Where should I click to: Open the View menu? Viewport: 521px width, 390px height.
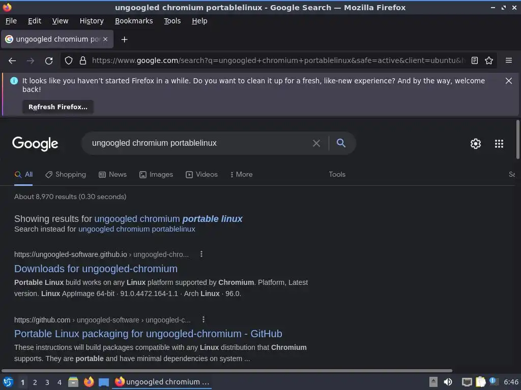point(60,21)
